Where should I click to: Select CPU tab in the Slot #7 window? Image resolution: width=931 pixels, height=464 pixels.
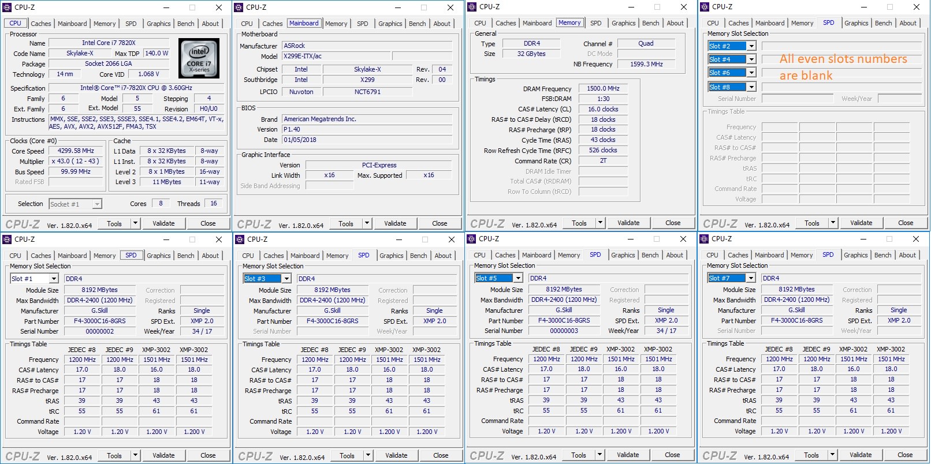712,255
